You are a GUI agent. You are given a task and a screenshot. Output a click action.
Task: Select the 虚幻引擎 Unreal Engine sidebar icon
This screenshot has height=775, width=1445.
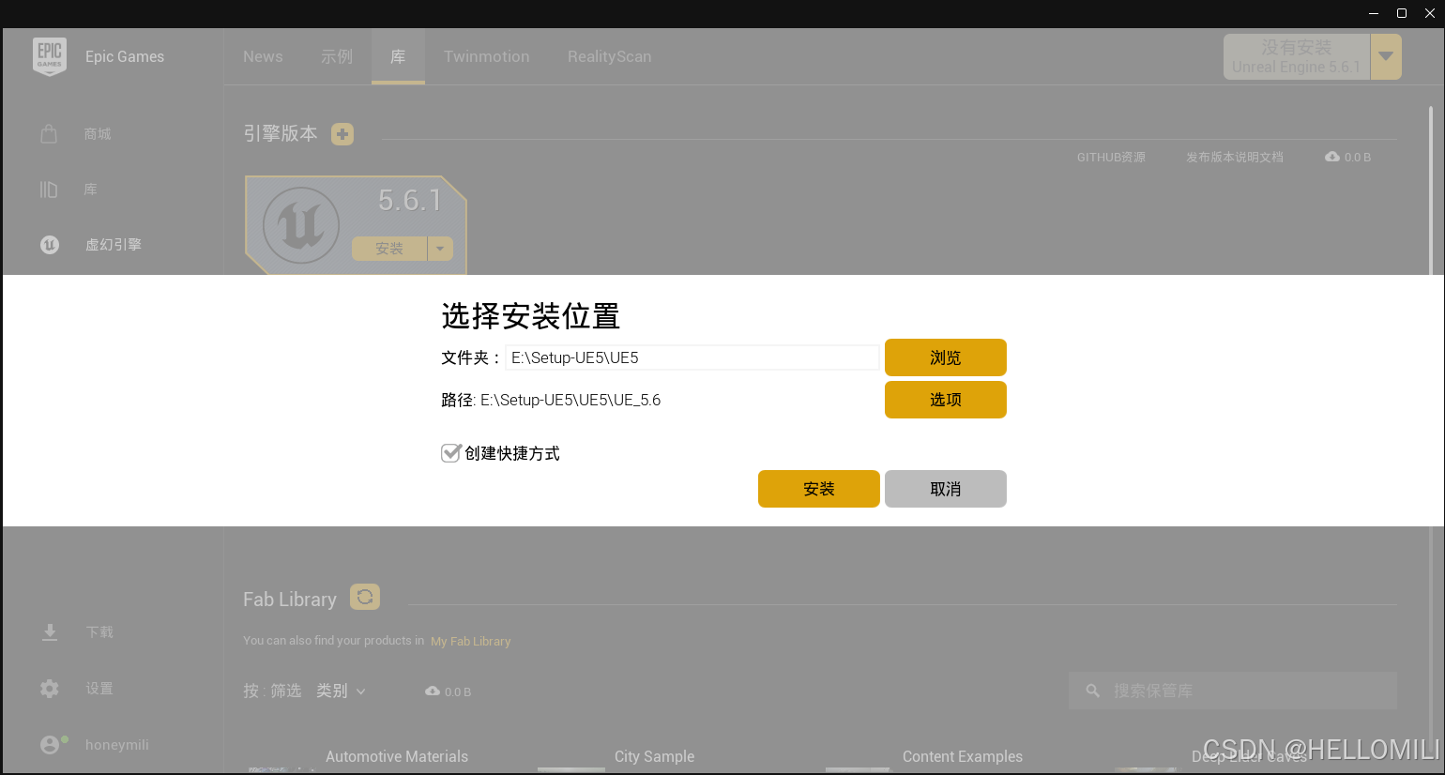50,245
